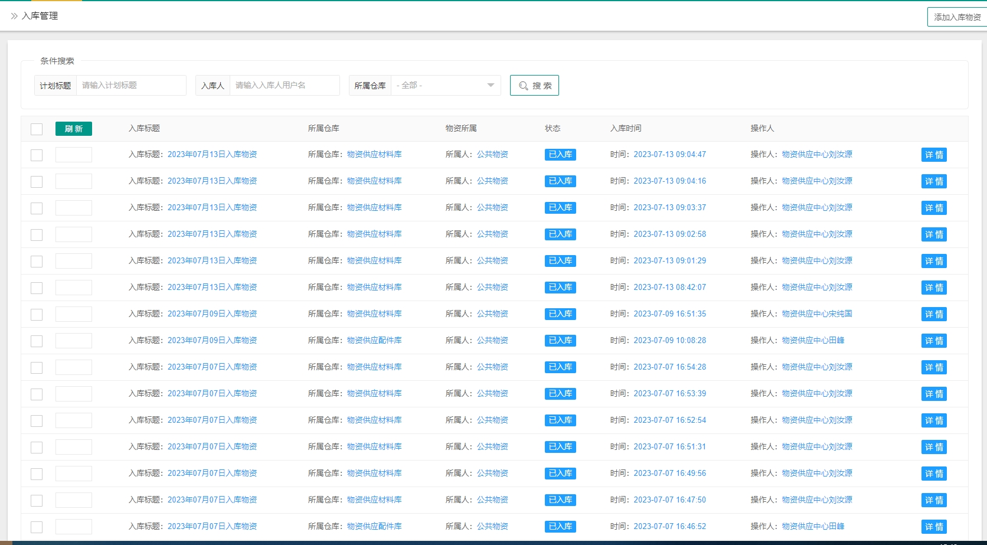Click the 添加入库物资 button

(957, 17)
